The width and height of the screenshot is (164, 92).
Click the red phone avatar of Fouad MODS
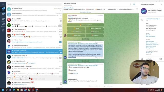9,20
